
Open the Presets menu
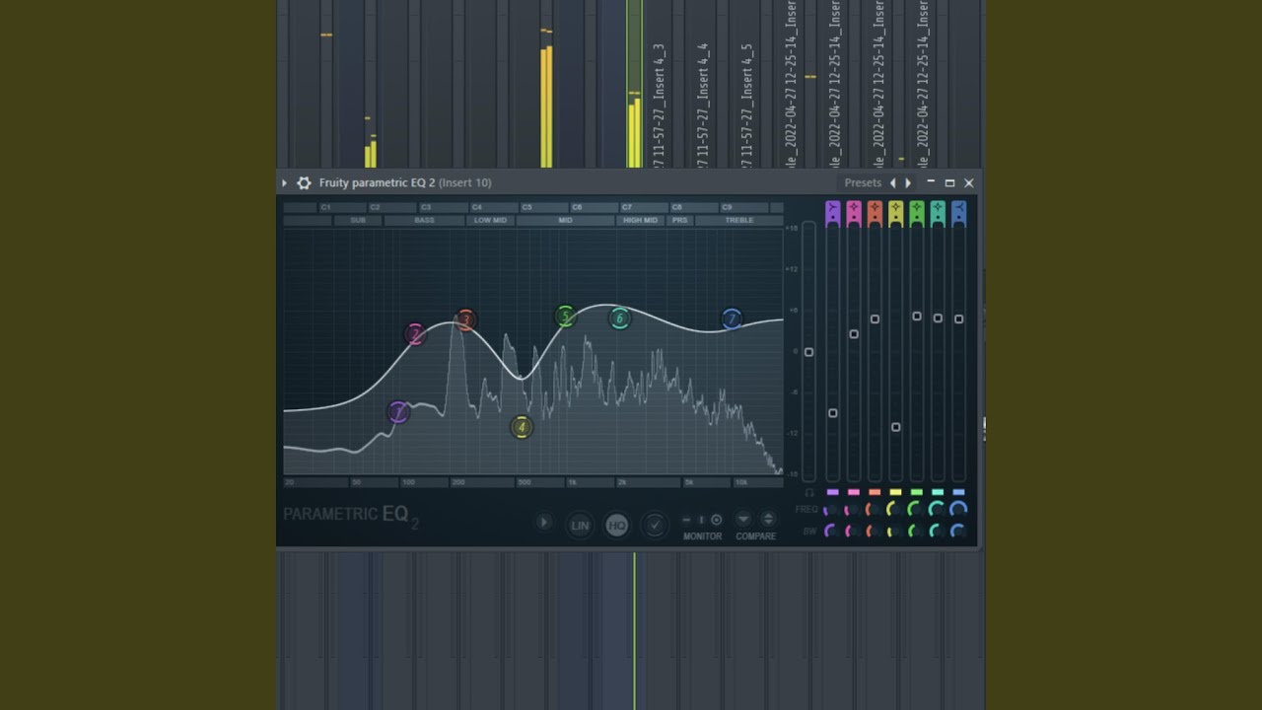click(863, 182)
